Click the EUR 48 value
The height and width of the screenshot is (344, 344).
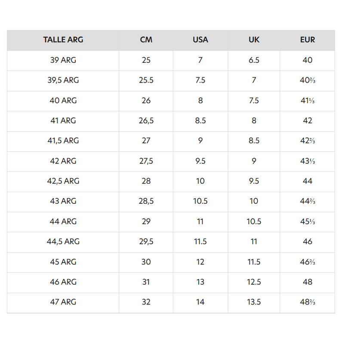307,282
